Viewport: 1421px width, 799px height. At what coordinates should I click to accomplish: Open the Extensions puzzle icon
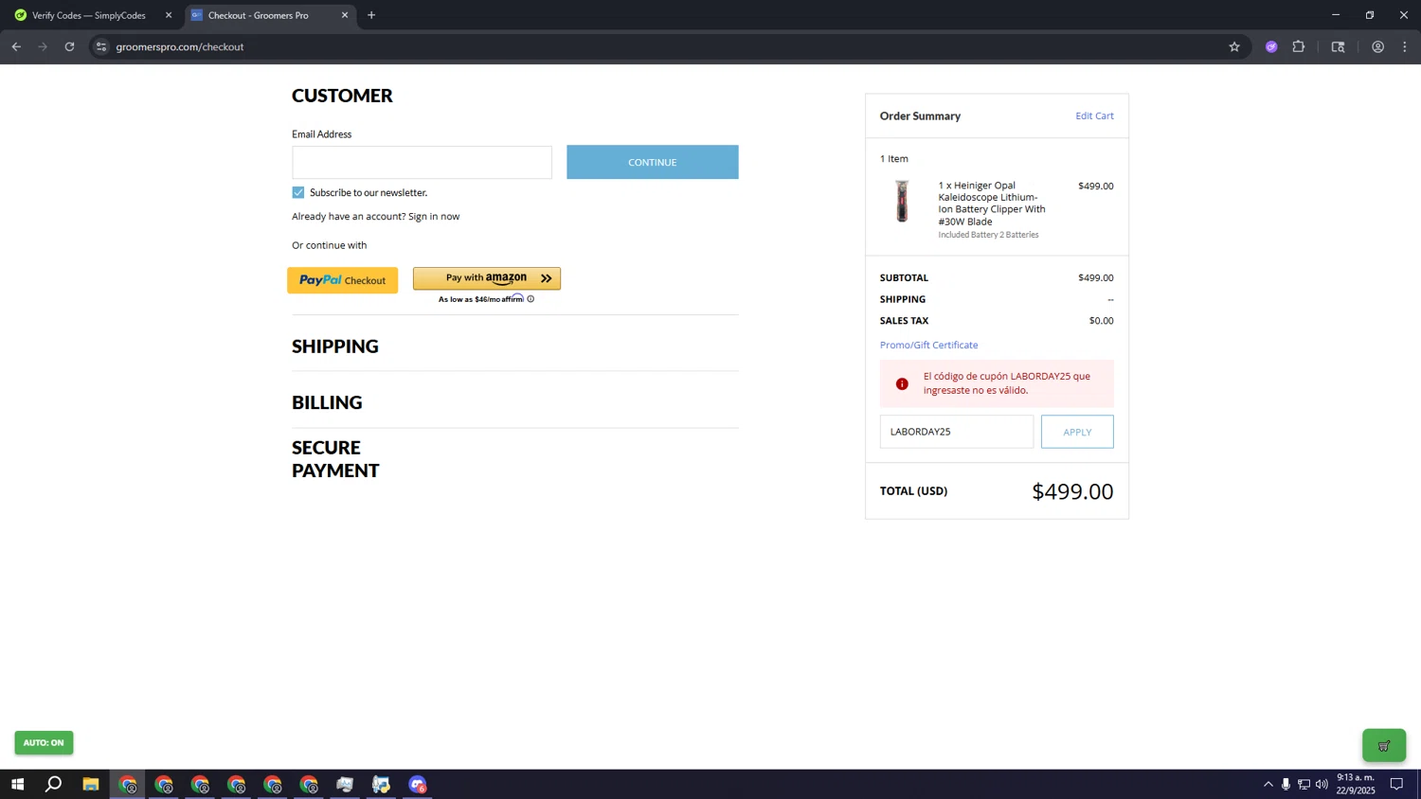point(1299,46)
